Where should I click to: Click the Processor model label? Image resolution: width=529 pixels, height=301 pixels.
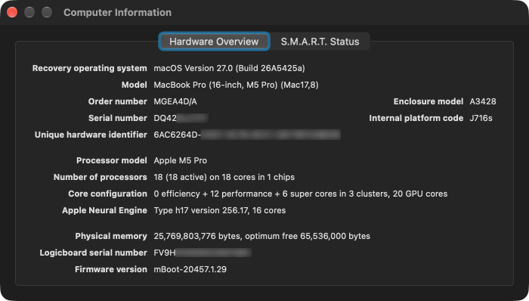(112, 160)
